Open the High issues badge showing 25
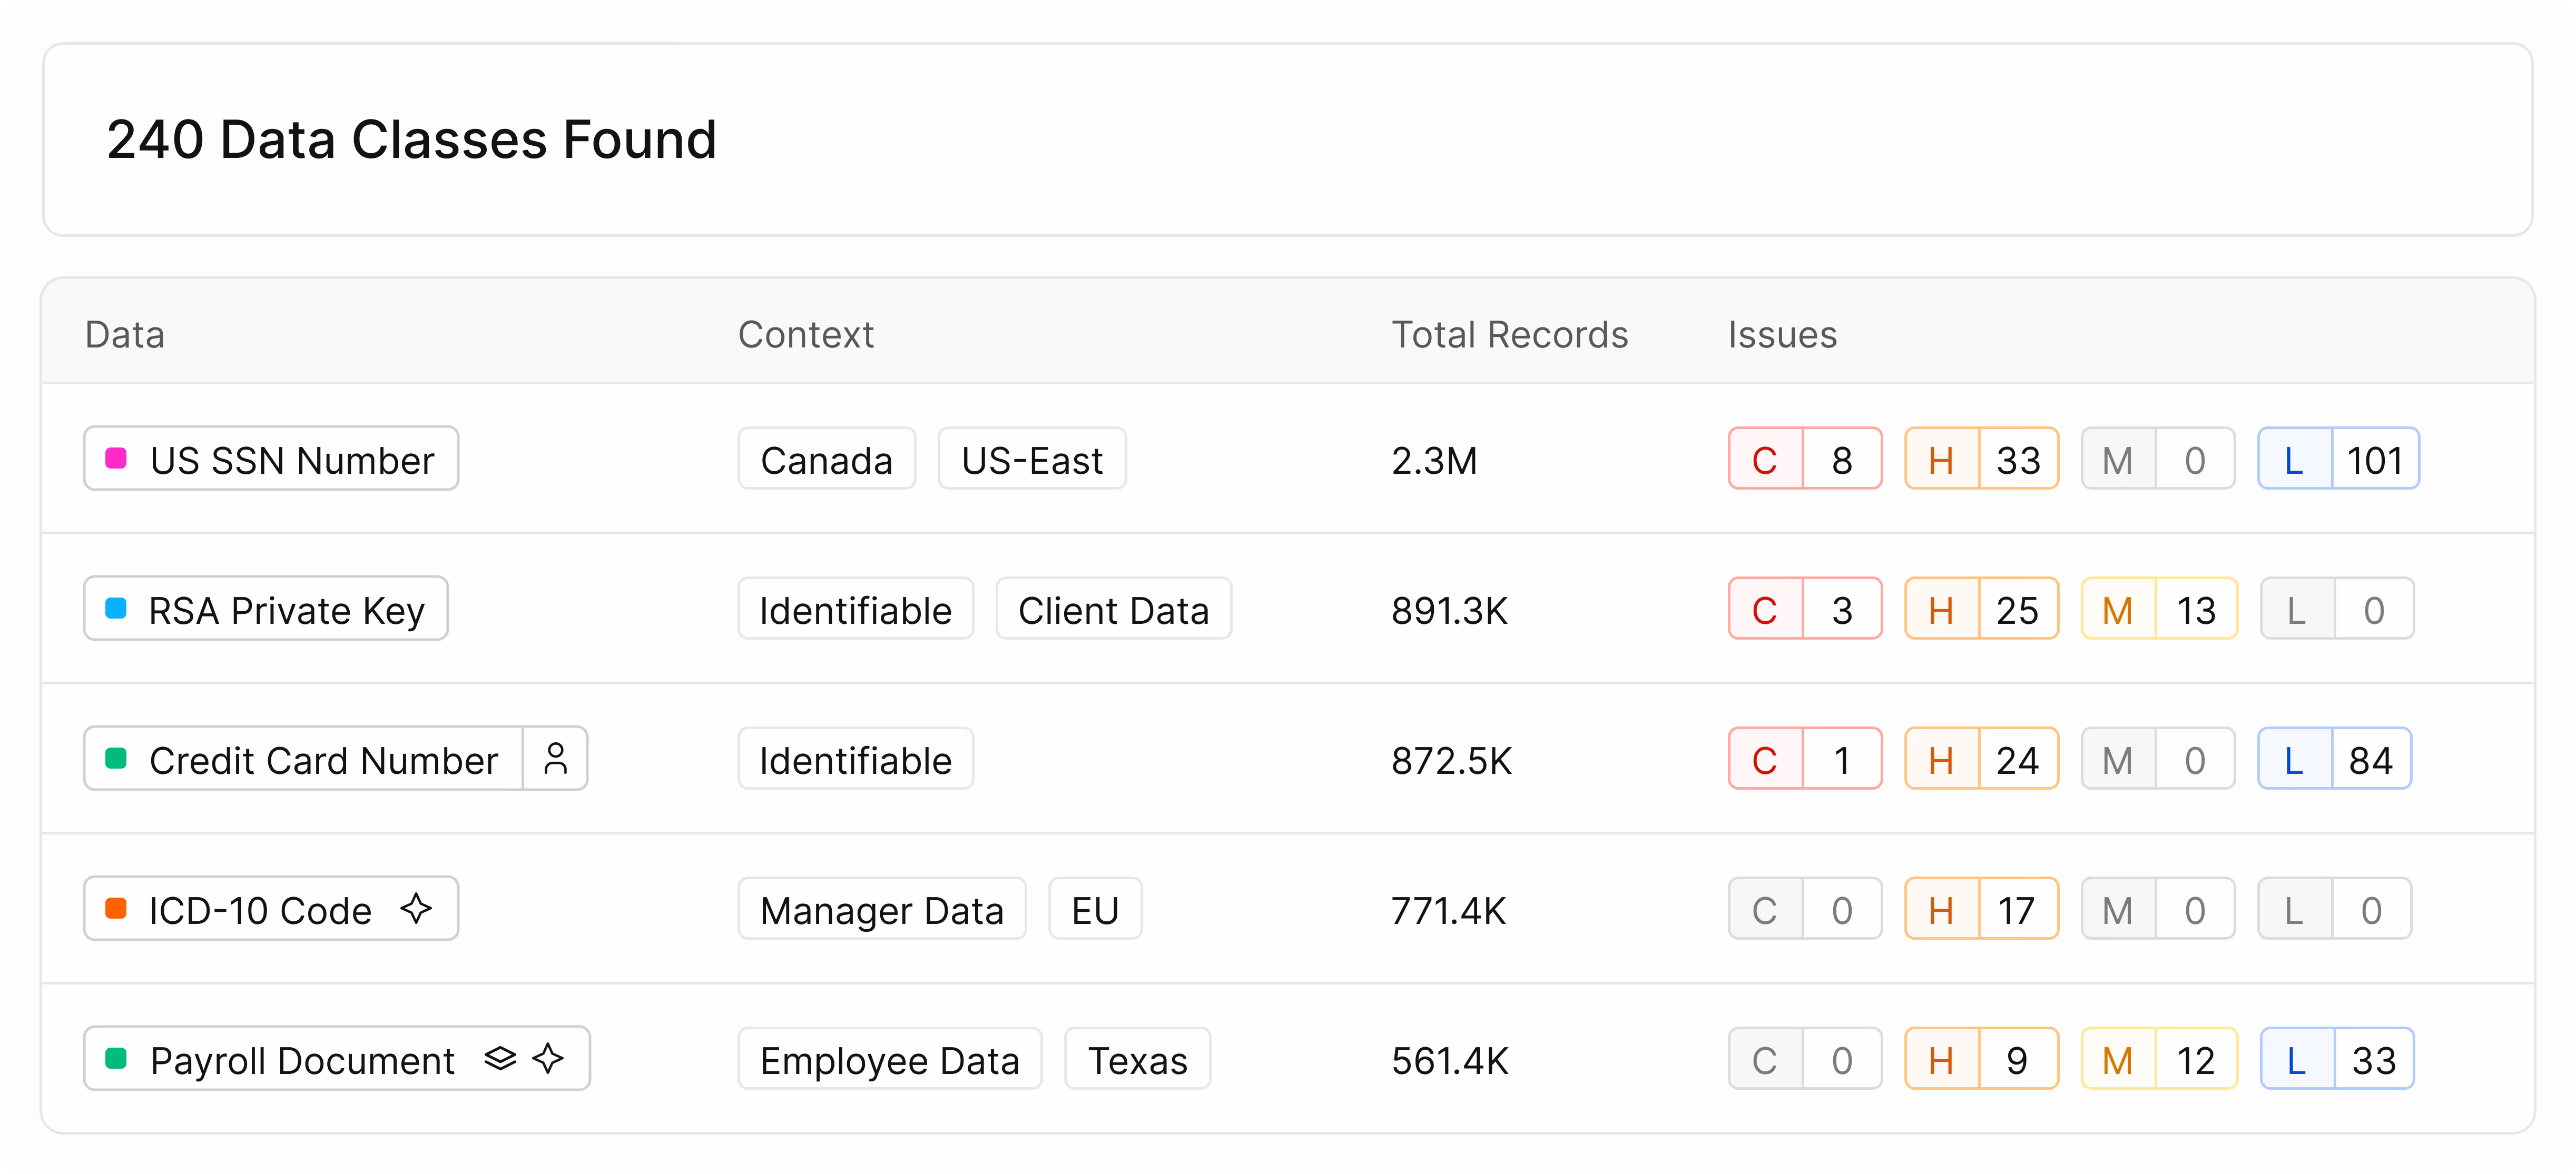Viewport: 2576px width, 1174px height. tap(1980, 610)
